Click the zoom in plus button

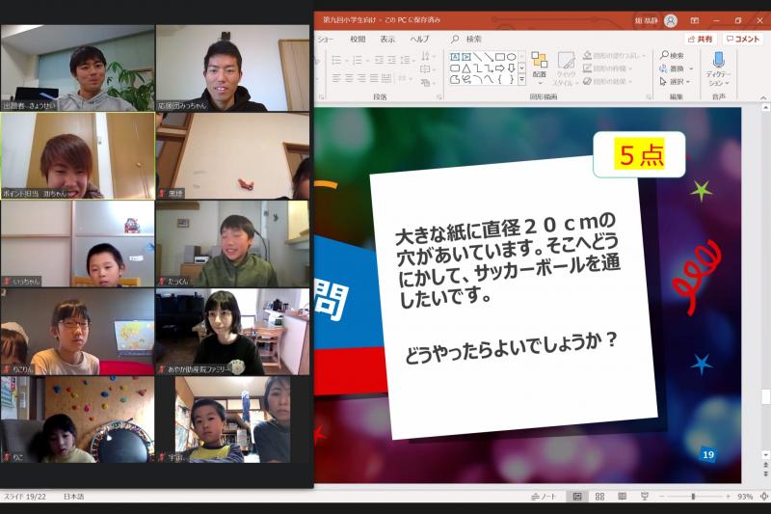tap(728, 497)
